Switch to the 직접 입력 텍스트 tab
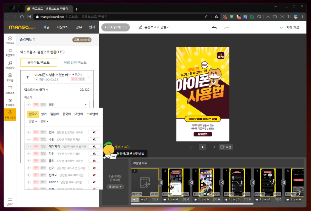This screenshot has width=311, height=211. pyautogui.click(x=75, y=62)
